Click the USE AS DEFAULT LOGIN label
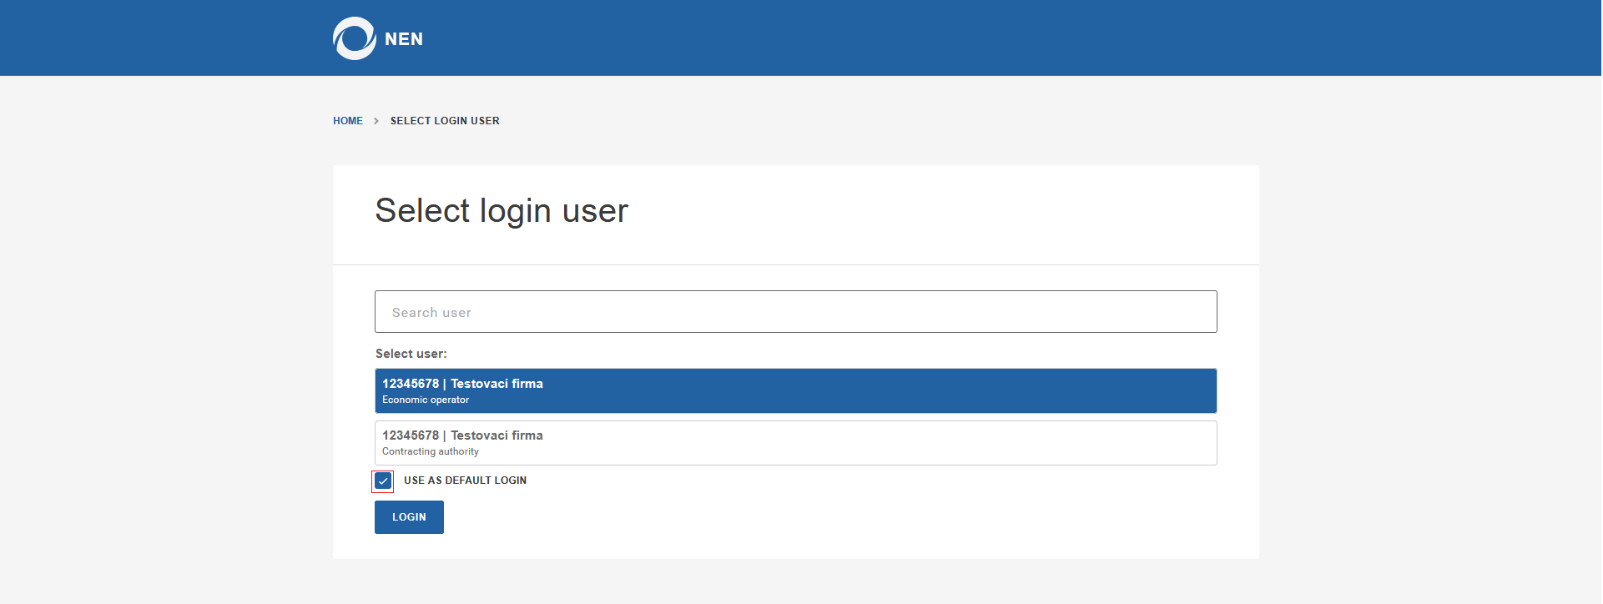The height and width of the screenshot is (604, 1603). [465, 481]
